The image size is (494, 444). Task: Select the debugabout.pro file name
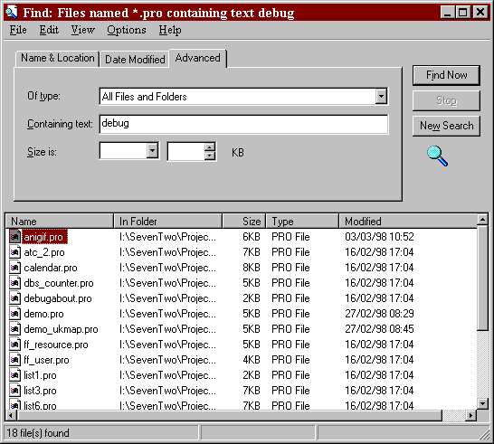(58, 298)
